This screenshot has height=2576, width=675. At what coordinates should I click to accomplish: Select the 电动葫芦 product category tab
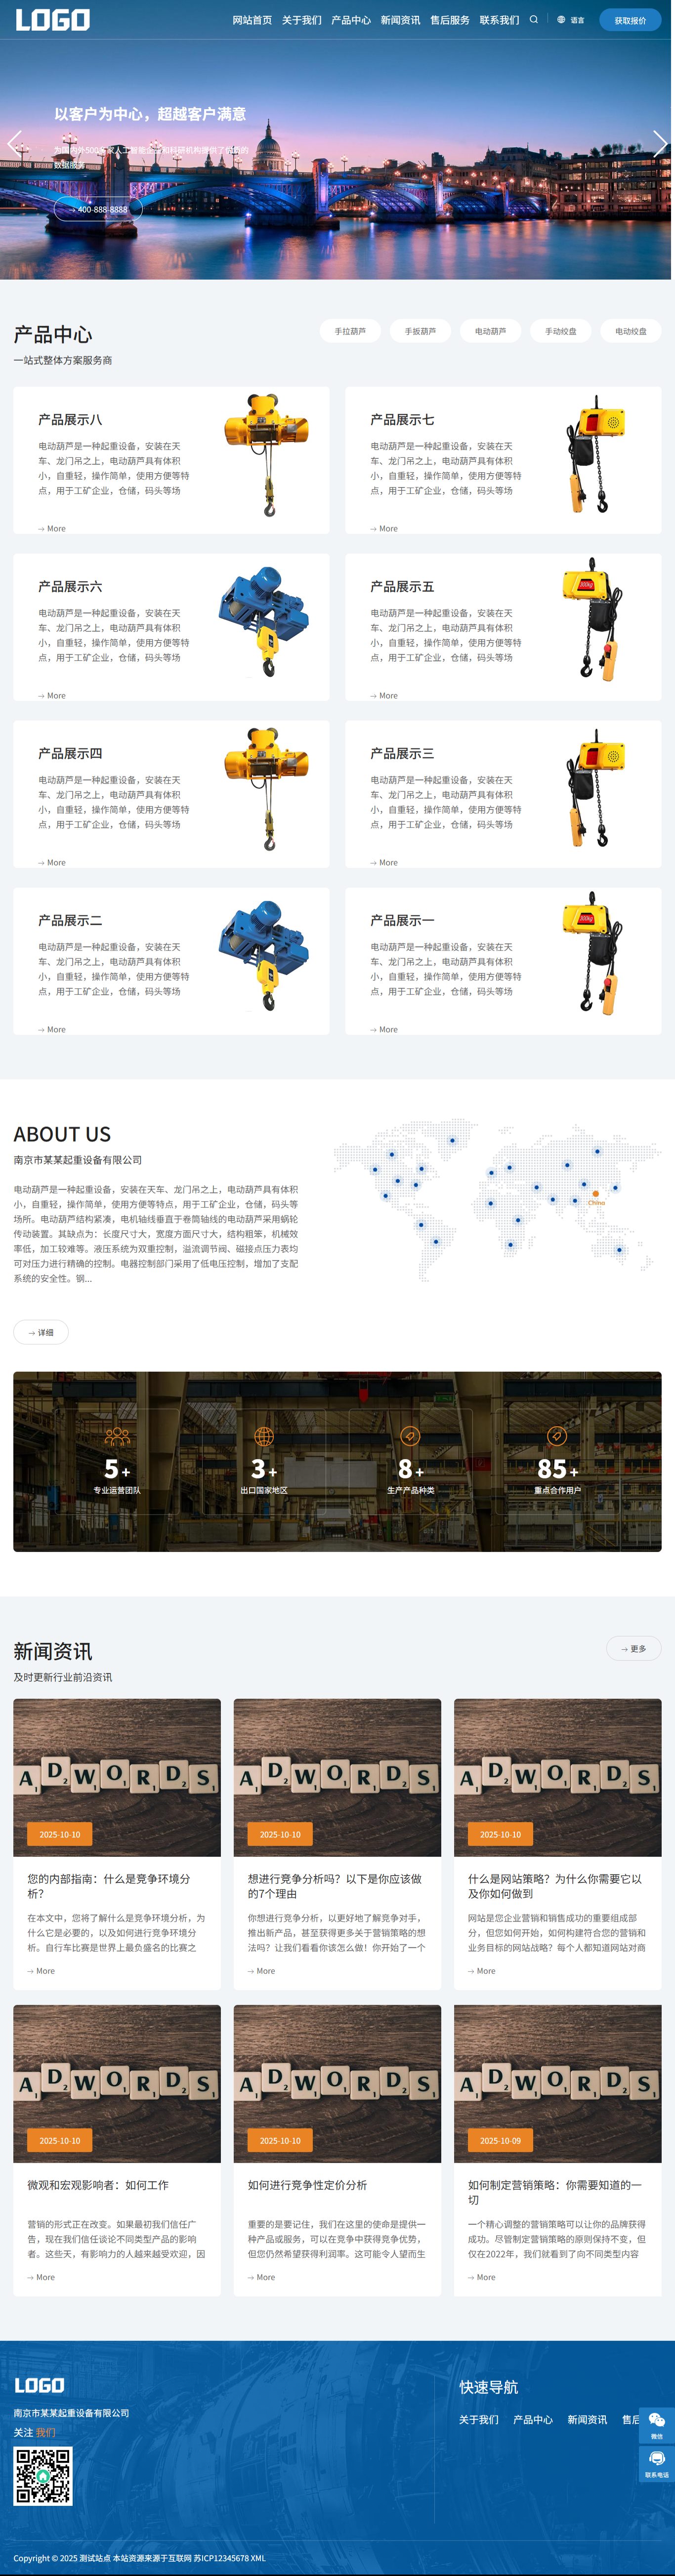click(490, 331)
